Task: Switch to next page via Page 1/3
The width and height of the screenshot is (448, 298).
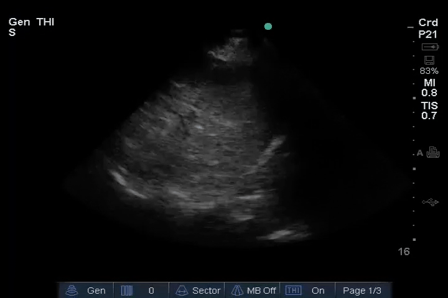Action: point(362,291)
